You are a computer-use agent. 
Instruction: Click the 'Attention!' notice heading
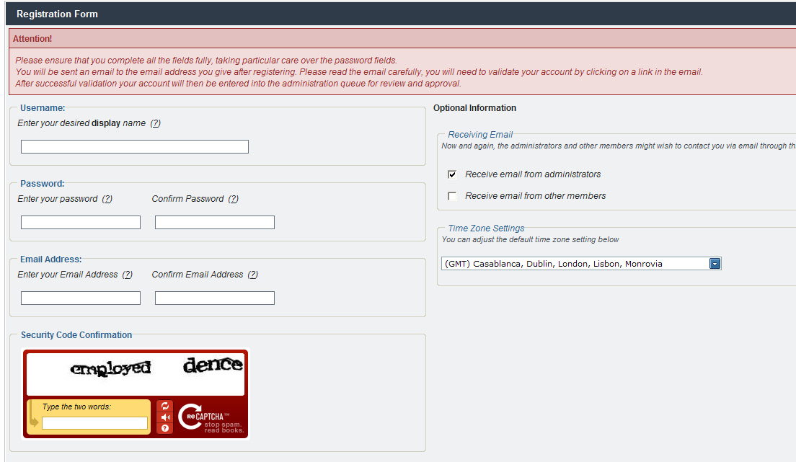click(x=32, y=39)
